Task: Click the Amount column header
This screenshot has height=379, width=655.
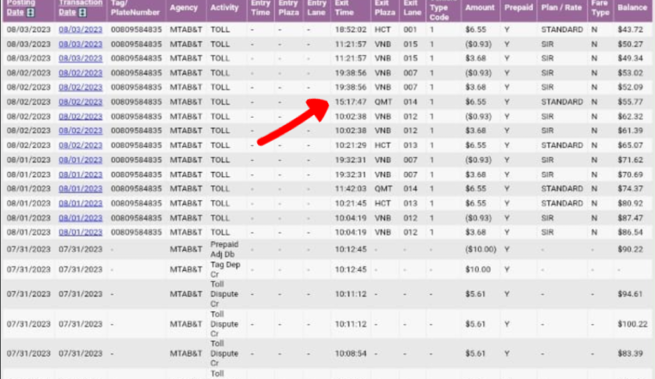Action: click(x=480, y=8)
